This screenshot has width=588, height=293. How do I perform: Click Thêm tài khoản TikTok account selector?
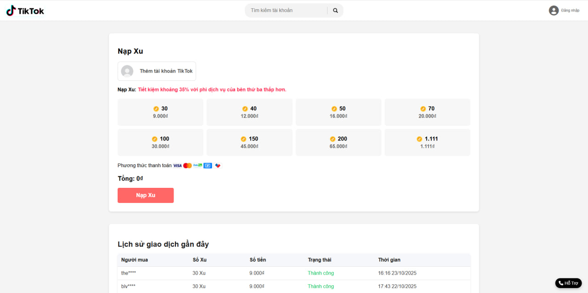(x=157, y=71)
